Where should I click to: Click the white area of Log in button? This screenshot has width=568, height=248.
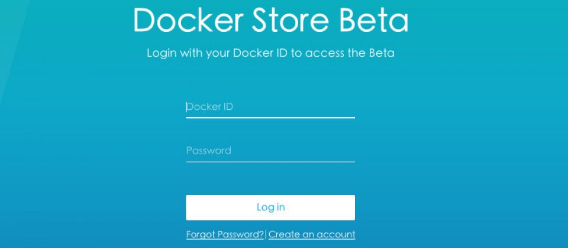221,207
